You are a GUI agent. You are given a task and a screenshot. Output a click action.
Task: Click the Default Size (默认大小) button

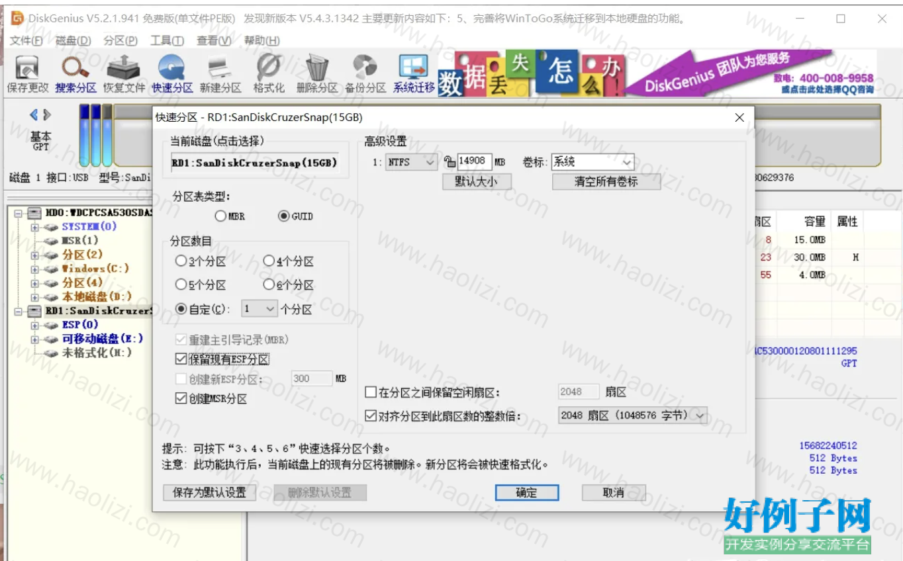tap(477, 181)
